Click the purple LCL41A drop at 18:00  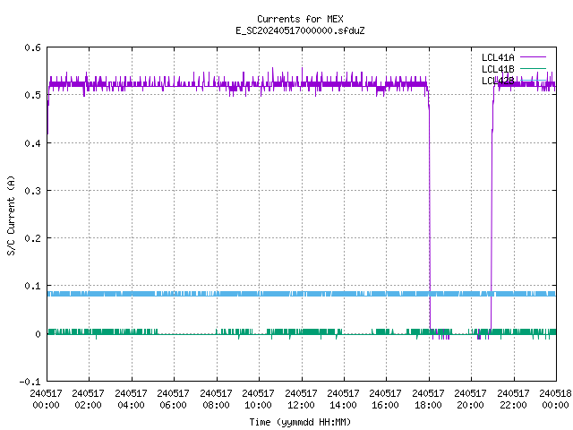[x=430, y=212]
